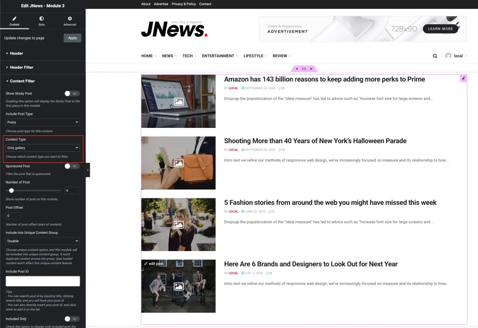The width and height of the screenshot is (478, 328).
Task: Switch to the Style tab
Action: tap(42, 21)
